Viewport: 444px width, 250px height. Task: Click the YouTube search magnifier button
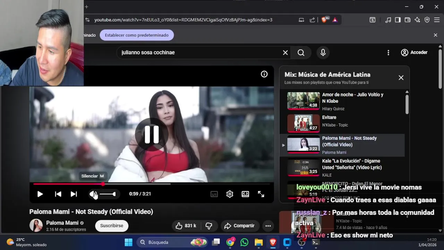click(301, 52)
